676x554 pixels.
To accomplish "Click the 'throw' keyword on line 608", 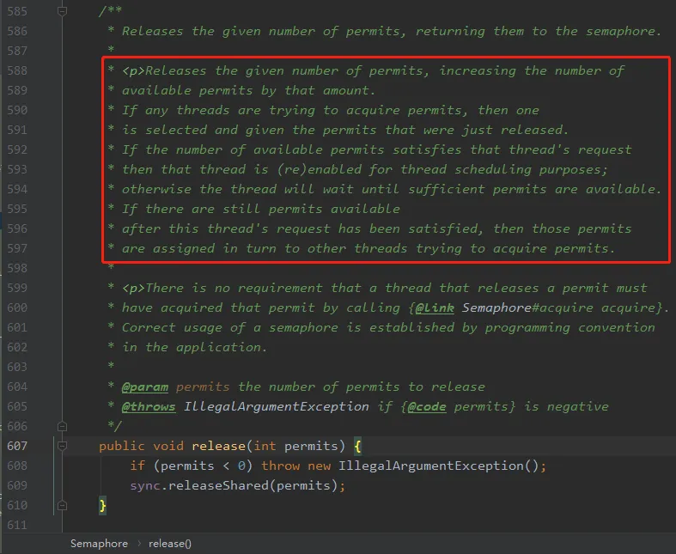I will pyautogui.click(x=280, y=466).
